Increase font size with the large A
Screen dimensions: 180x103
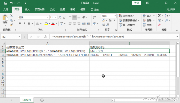60,17
